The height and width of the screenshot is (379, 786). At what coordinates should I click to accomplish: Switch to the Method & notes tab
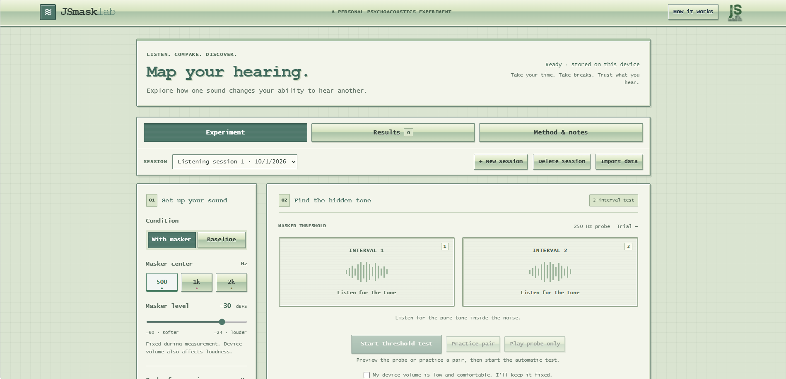click(561, 132)
